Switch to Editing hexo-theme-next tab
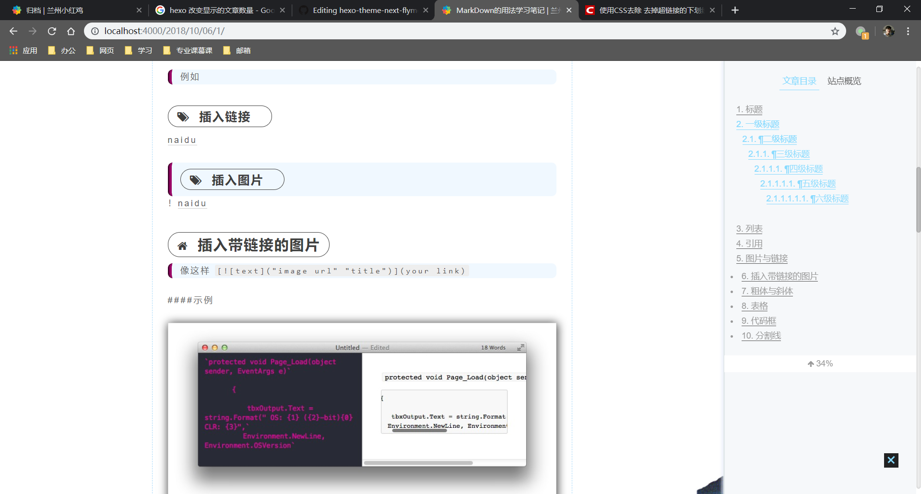921x494 pixels. [363, 10]
